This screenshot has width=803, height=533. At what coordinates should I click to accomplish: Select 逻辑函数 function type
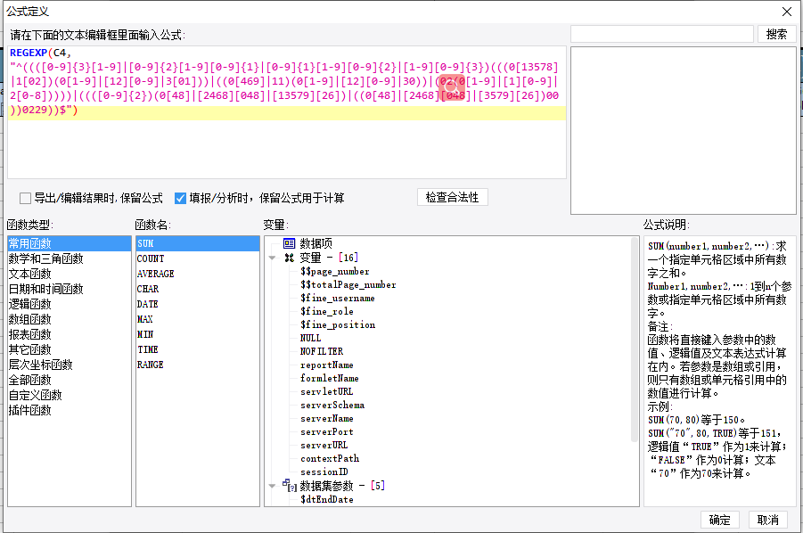click(70, 304)
